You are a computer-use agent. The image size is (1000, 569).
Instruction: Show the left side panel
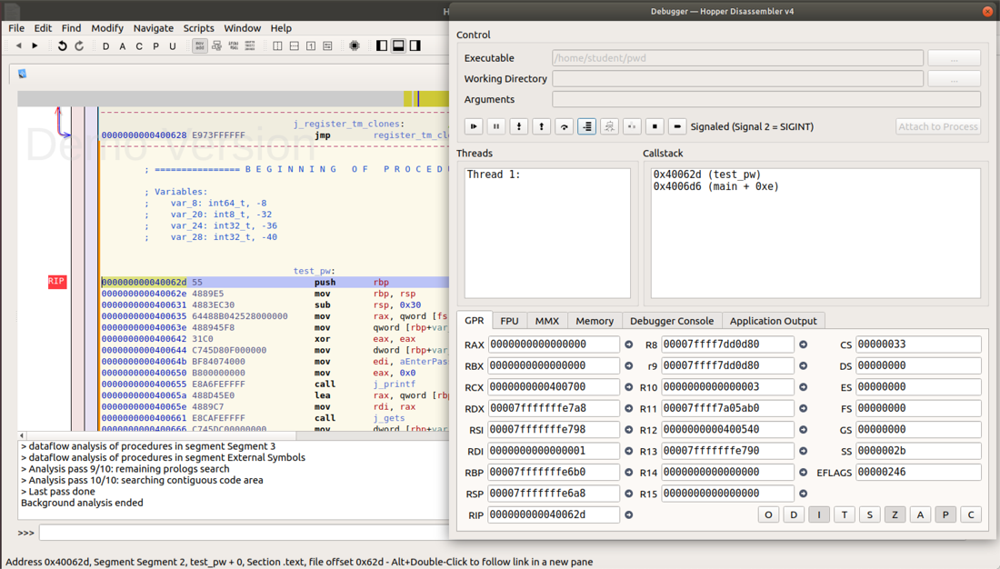tap(382, 45)
